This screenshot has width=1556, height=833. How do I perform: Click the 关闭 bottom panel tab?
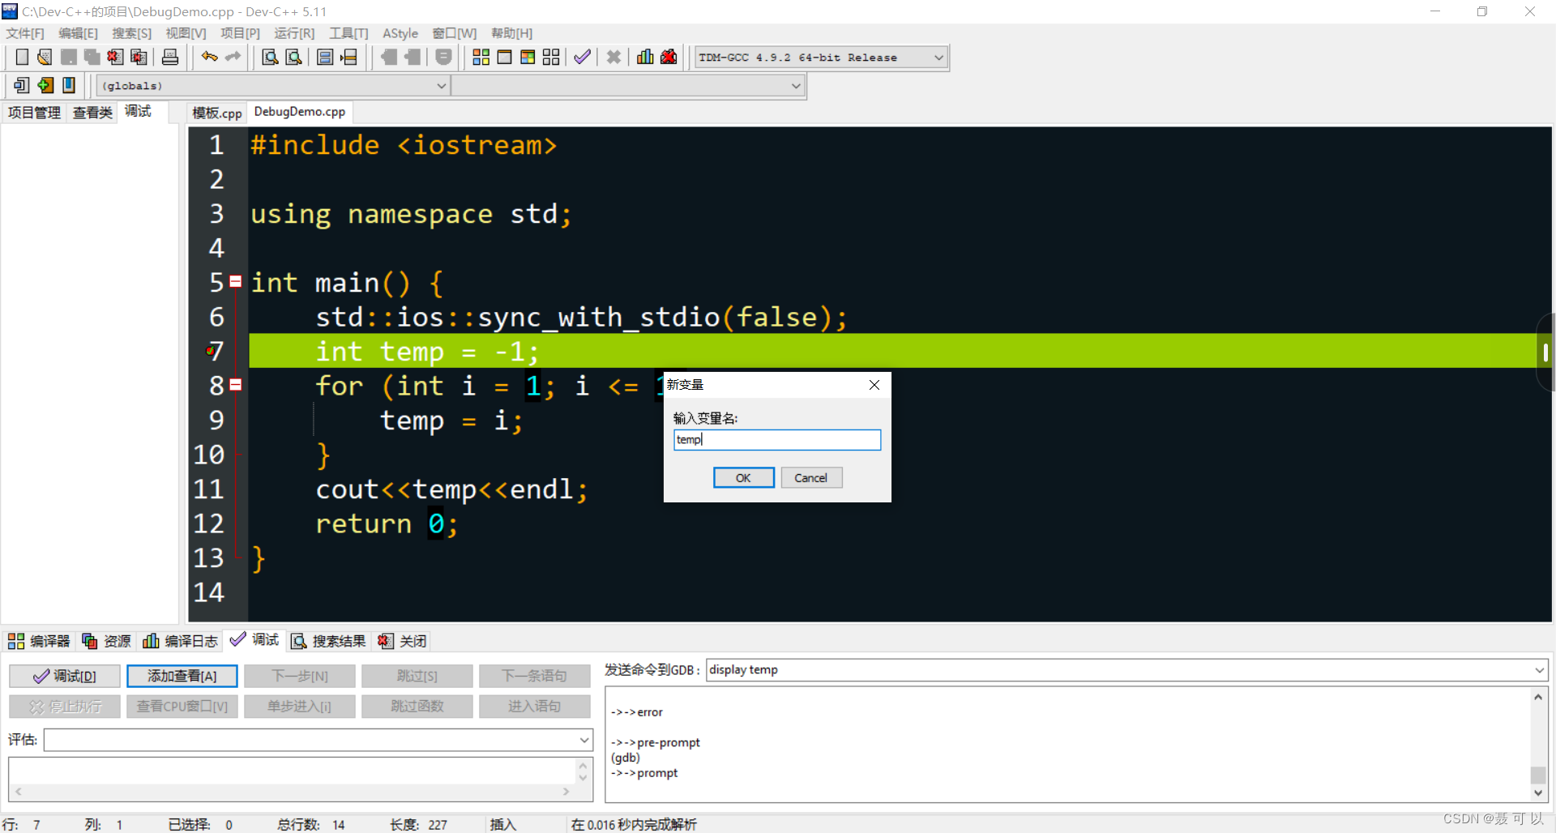(x=402, y=641)
